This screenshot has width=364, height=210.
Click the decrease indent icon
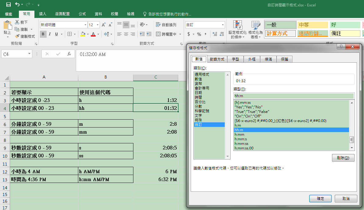[x=142, y=34]
